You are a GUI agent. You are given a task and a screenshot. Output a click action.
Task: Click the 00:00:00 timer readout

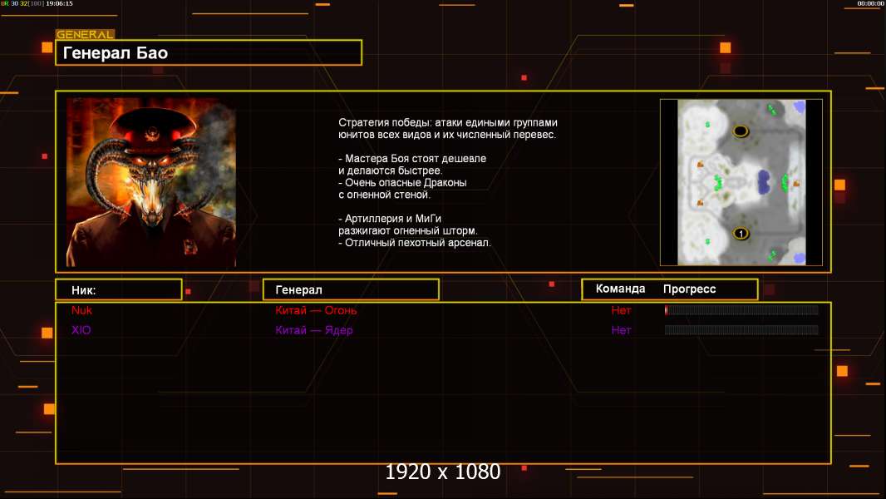click(871, 3)
